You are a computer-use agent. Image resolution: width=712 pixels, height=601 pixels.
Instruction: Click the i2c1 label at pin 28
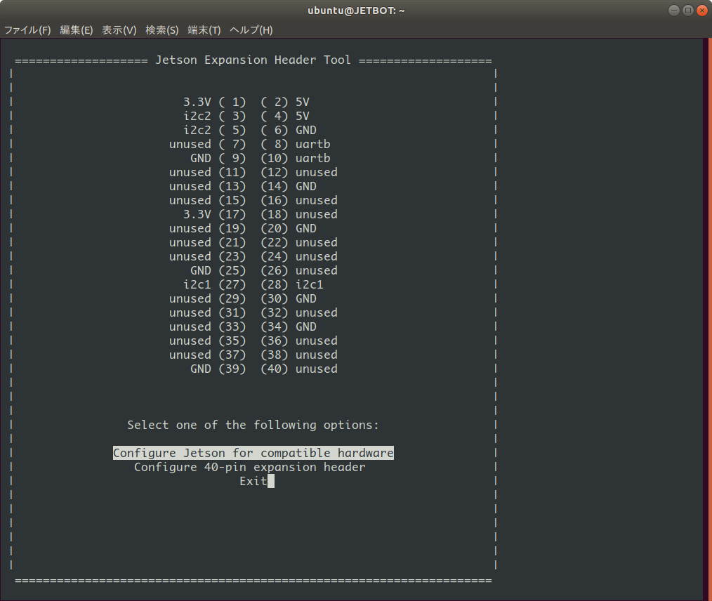pyautogui.click(x=309, y=285)
